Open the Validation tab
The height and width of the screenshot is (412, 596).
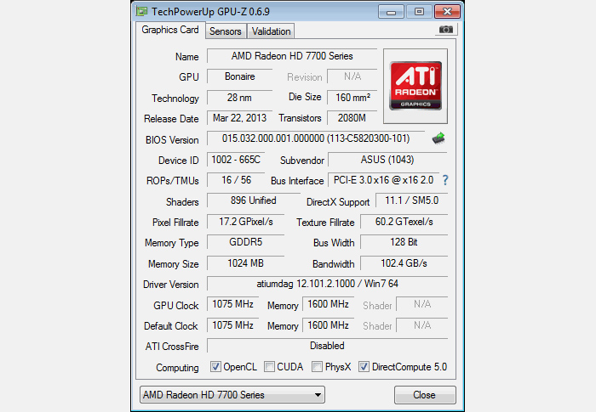(x=271, y=31)
